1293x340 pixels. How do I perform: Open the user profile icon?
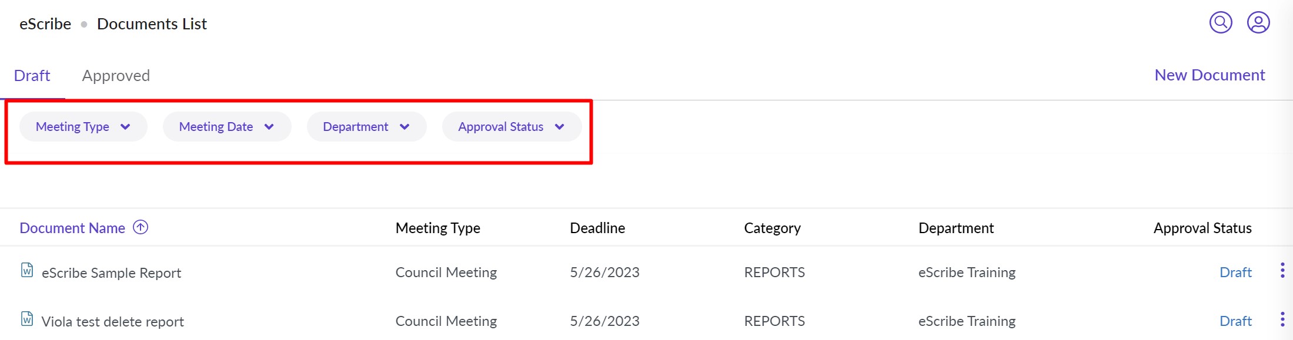pos(1258,23)
